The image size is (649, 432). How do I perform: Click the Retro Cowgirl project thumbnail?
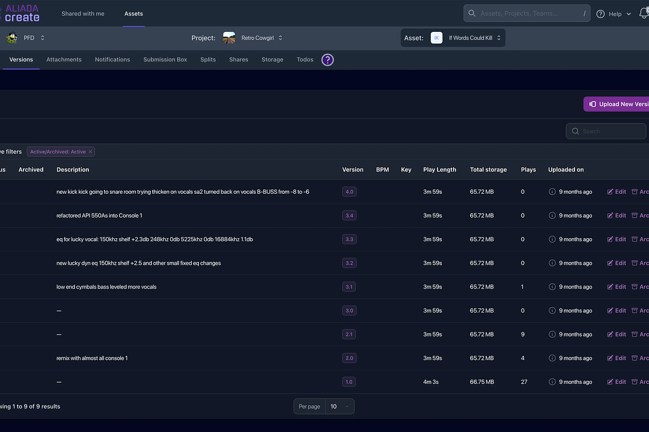(229, 38)
